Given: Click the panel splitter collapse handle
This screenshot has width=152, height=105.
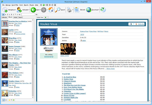Looking at the screenshot, I should (35, 59).
